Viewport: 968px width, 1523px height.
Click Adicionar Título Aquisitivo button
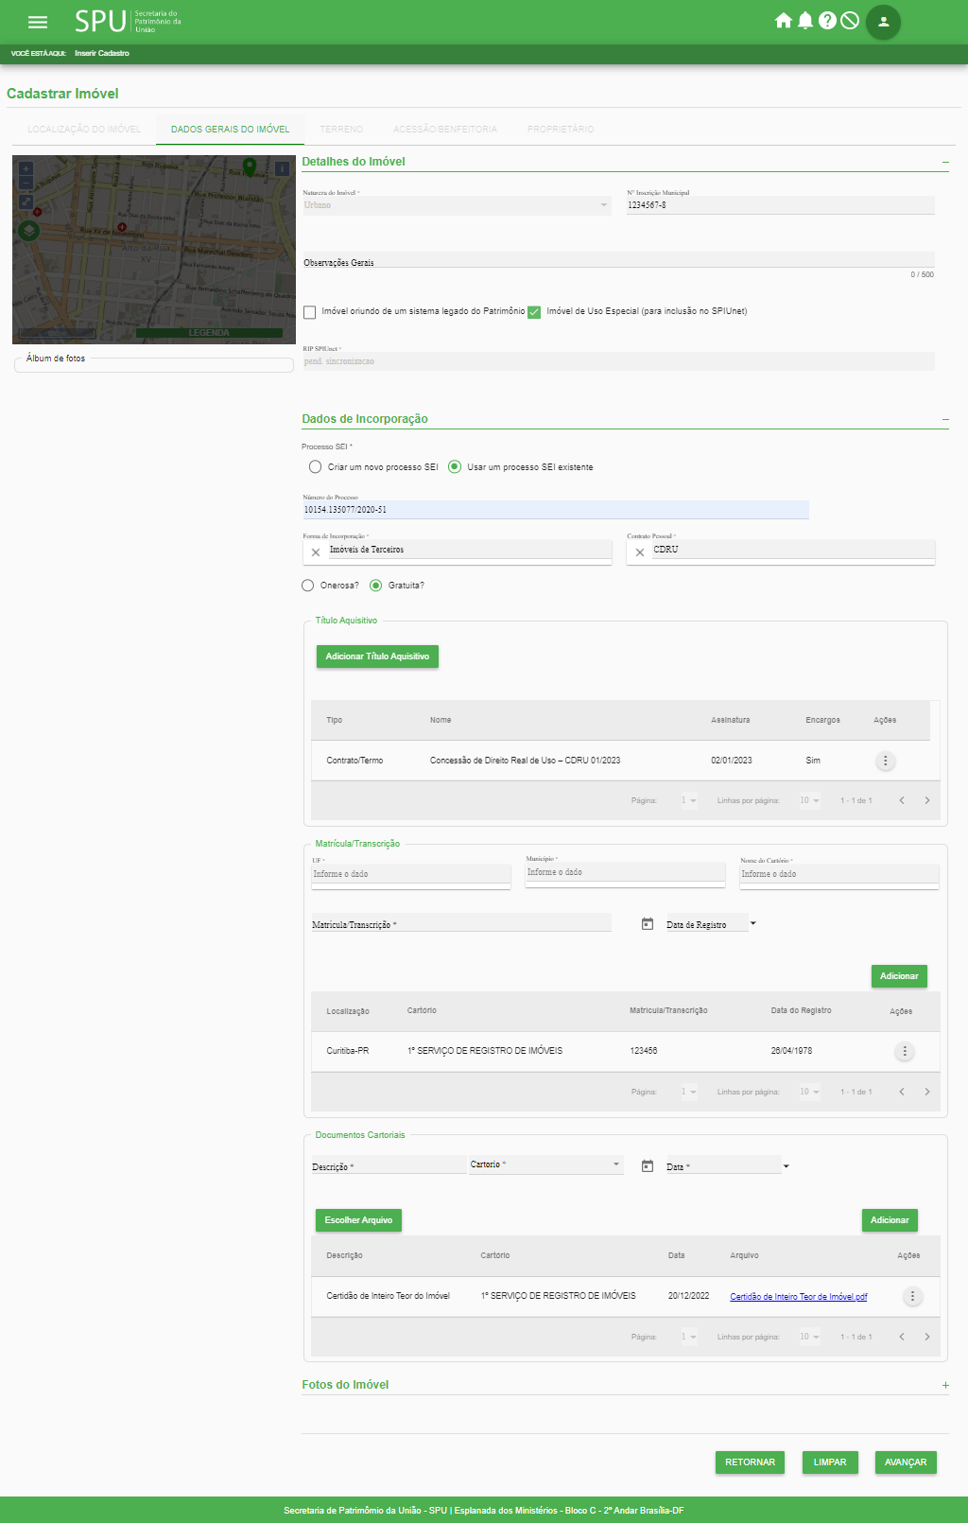coord(377,656)
